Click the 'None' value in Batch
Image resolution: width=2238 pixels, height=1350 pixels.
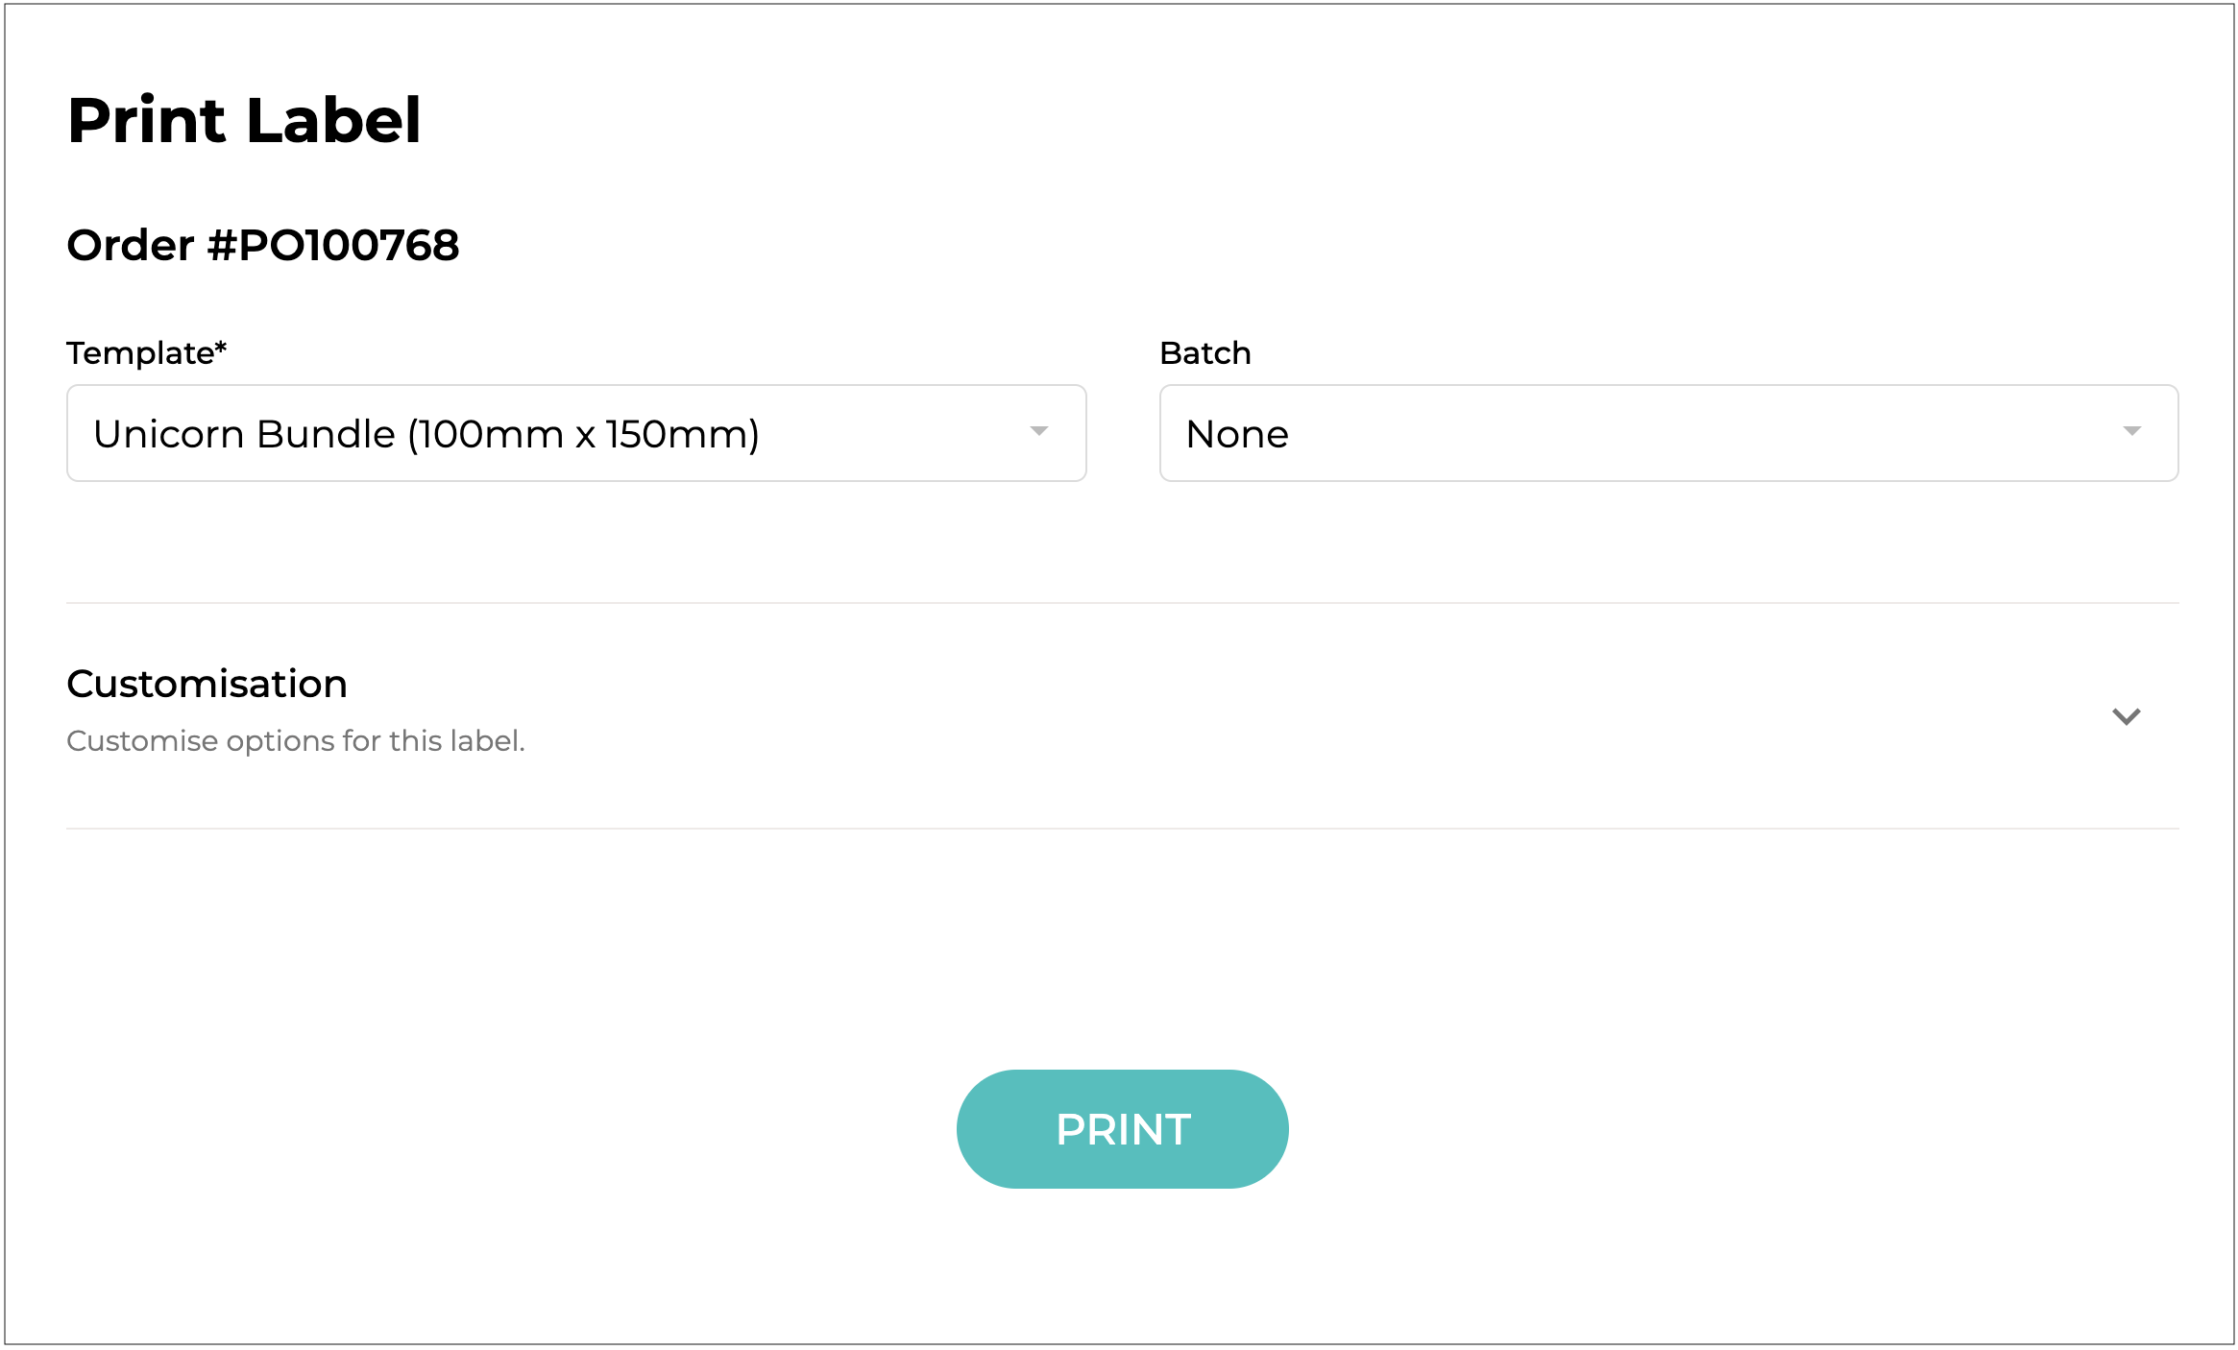click(x=1237, y=434)
